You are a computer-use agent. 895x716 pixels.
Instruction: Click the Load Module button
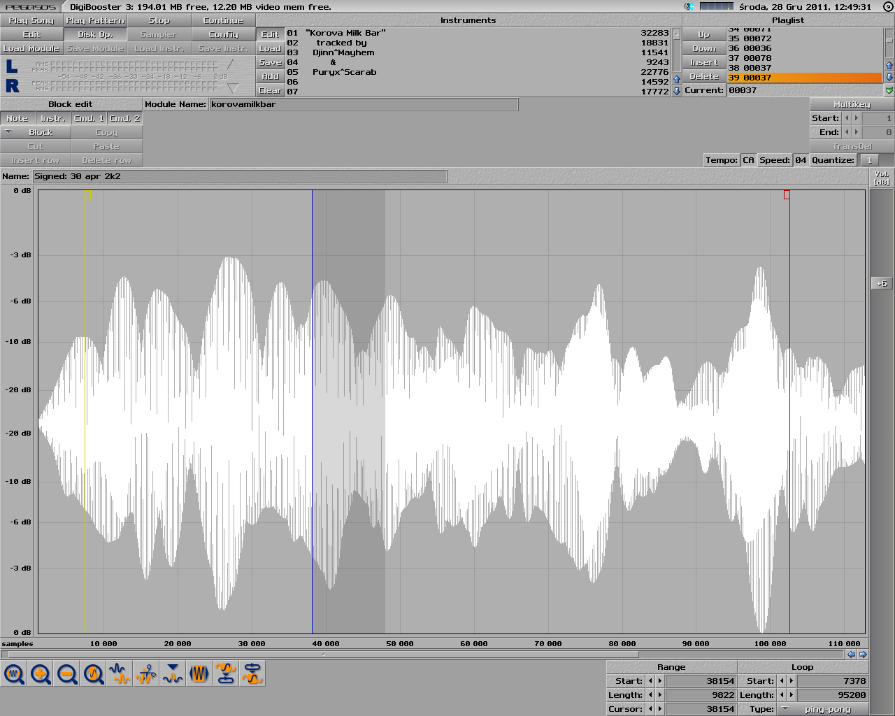31,48
